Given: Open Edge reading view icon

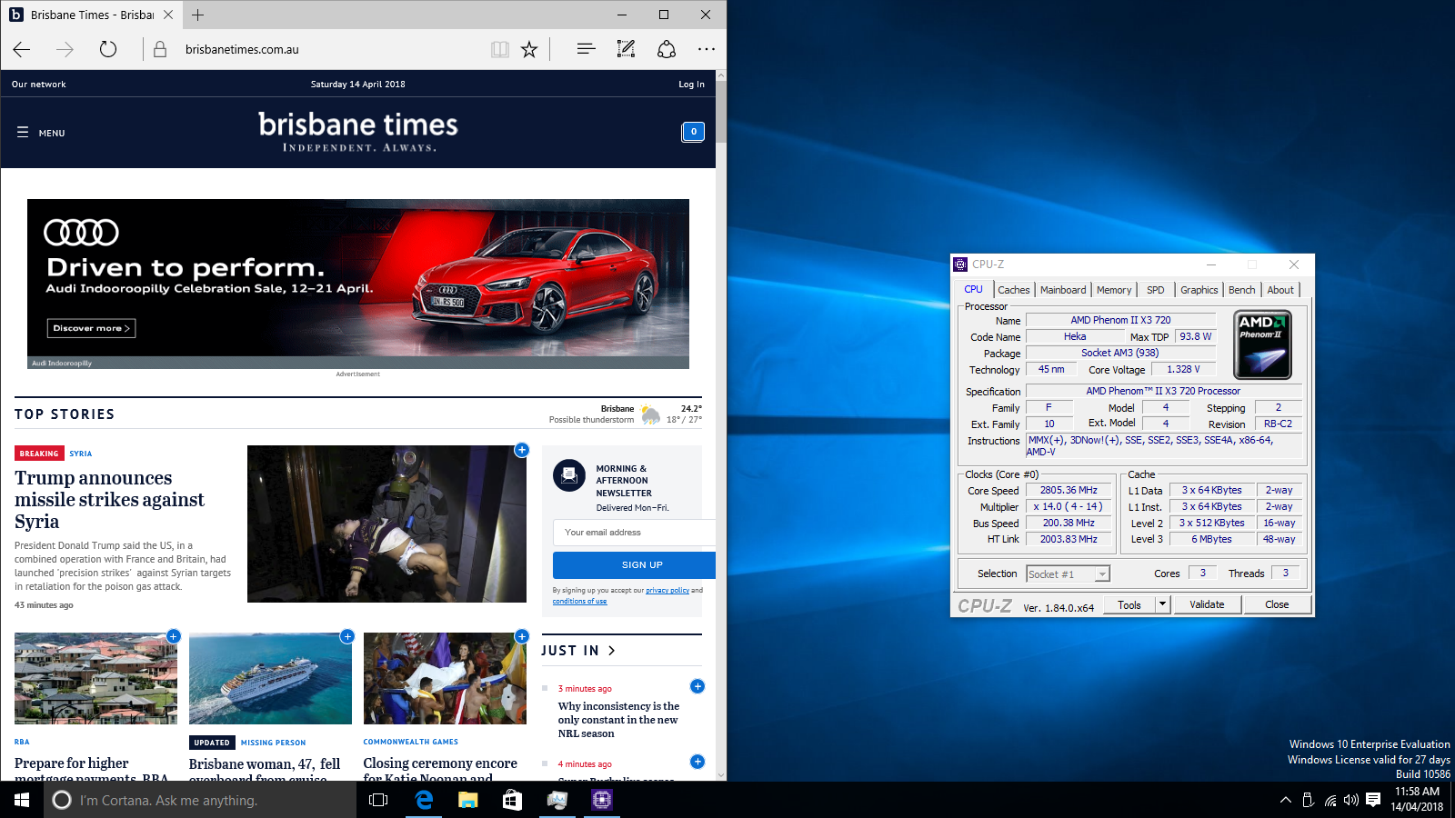Looking at the screenshot, I should point(499,49).
